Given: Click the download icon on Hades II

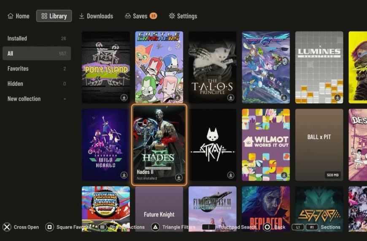Looking at the screenshot, I should (179, 178).
